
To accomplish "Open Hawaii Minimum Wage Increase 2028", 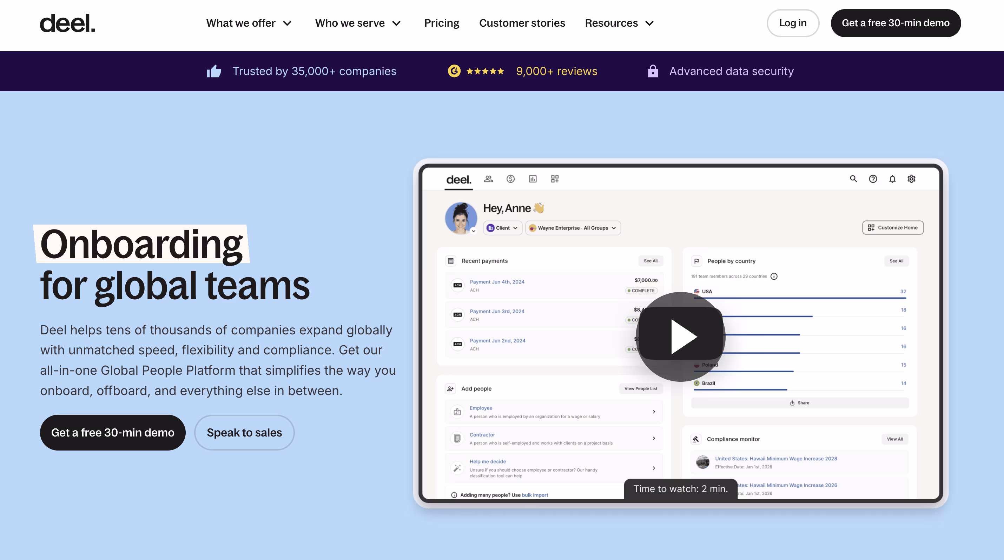I will point(775,458).
